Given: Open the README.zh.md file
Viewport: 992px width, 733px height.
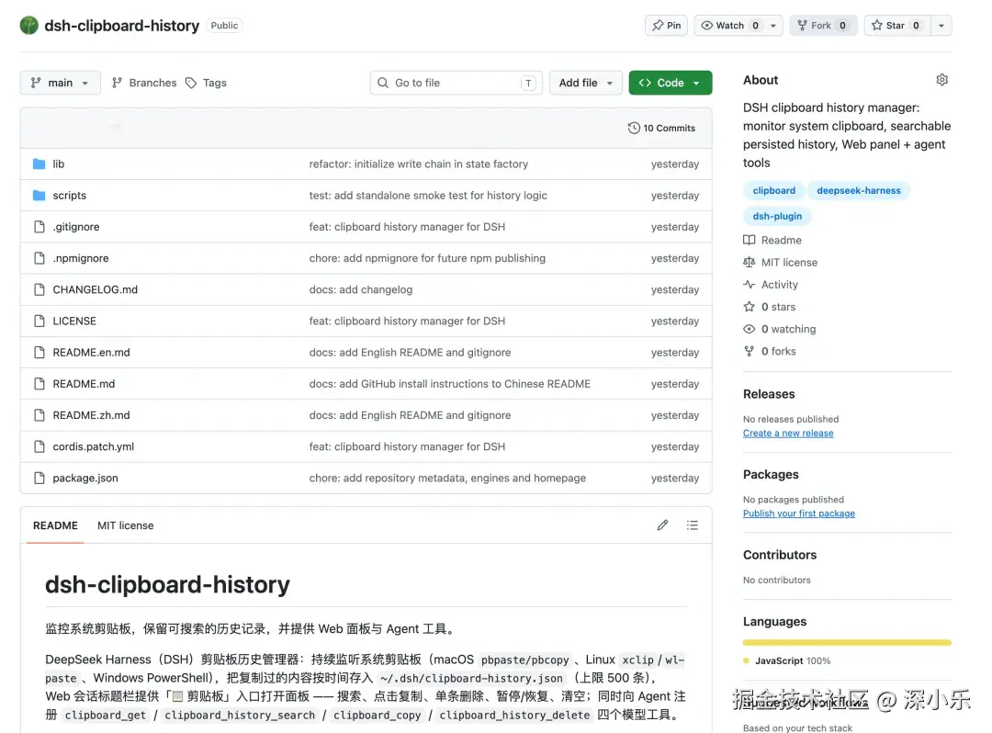Looking at the screenshot, I should click(x=91, y=415).
